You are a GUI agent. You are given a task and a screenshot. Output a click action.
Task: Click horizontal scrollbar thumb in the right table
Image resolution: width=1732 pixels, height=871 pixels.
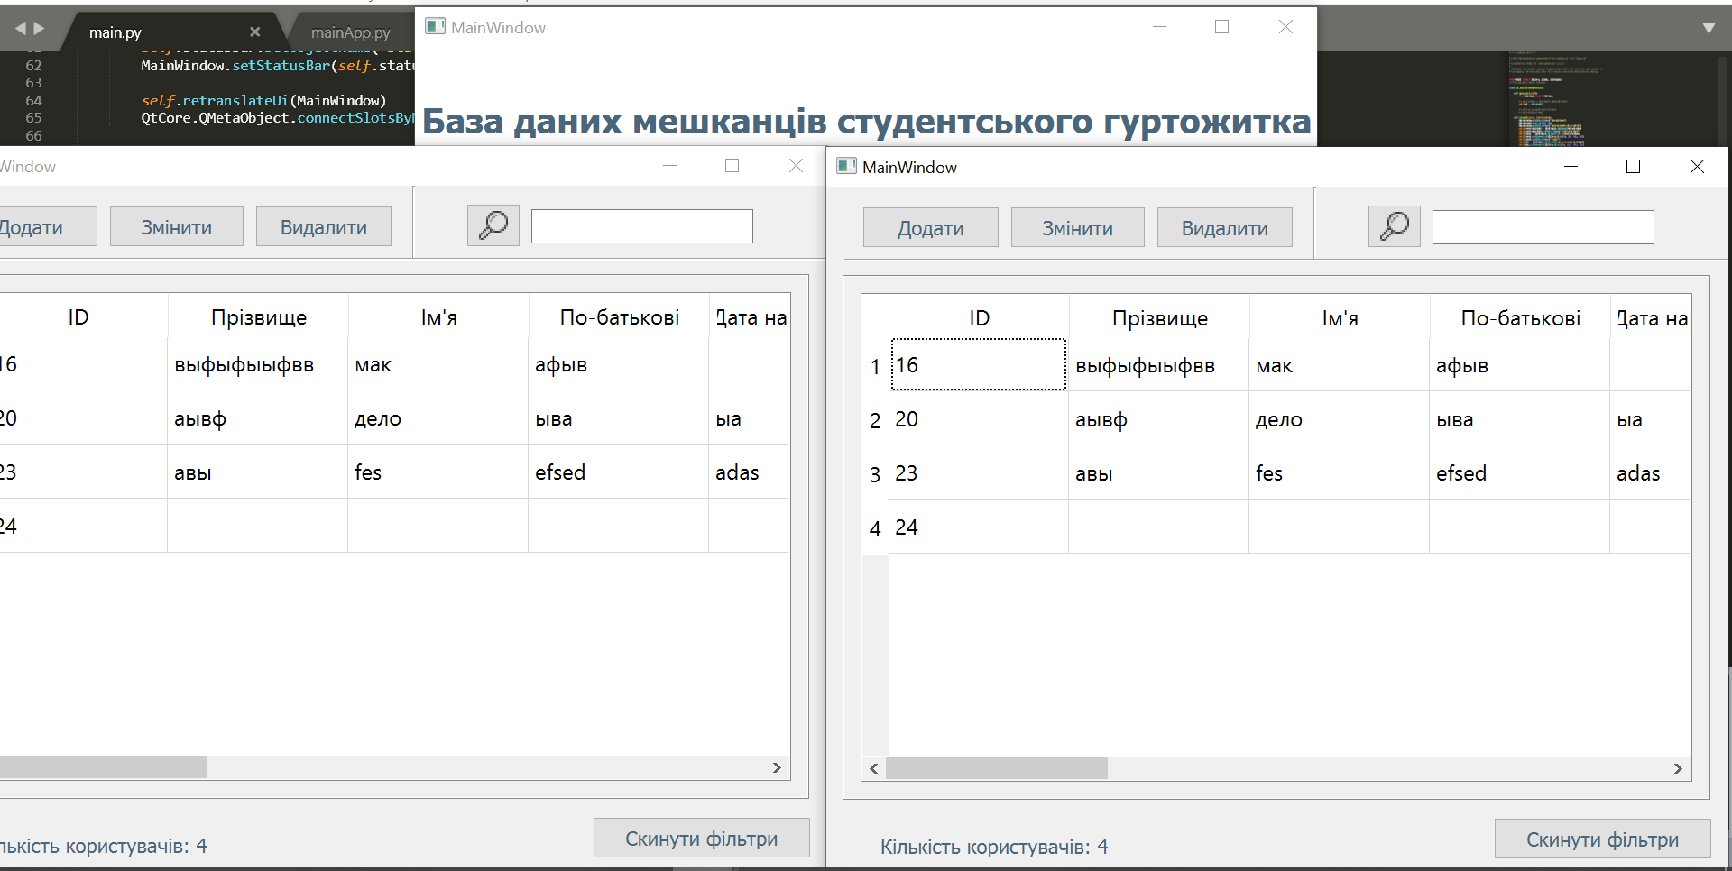tap(997, 768)
